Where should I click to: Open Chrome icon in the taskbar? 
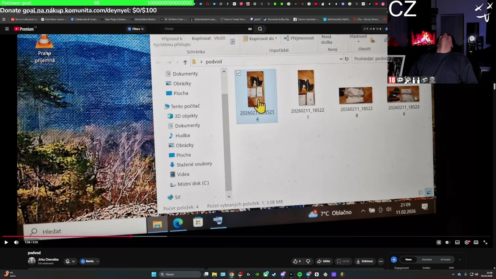pos(231,274)
